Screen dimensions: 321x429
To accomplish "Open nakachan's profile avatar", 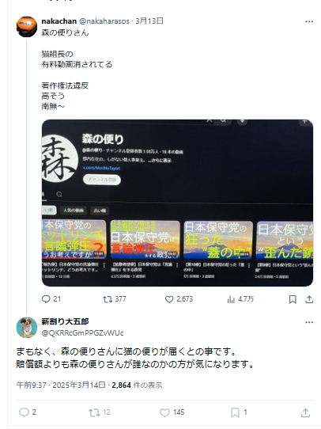I will point(27,27).
